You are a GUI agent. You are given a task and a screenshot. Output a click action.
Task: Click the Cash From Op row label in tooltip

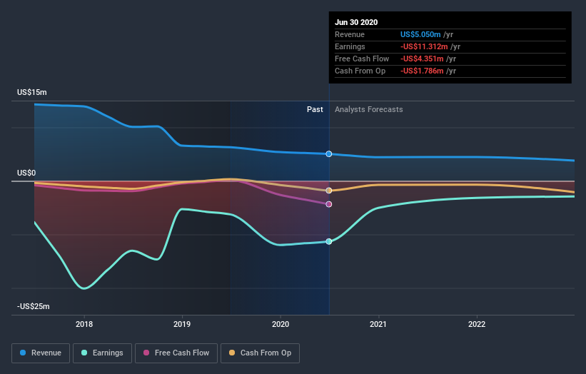tap(360, 71)
